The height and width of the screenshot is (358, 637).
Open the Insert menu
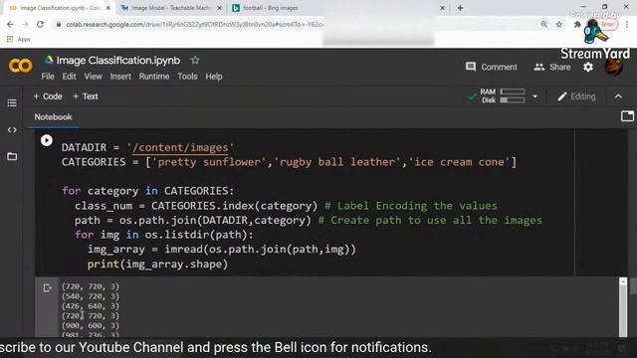[x=120, y=77]
